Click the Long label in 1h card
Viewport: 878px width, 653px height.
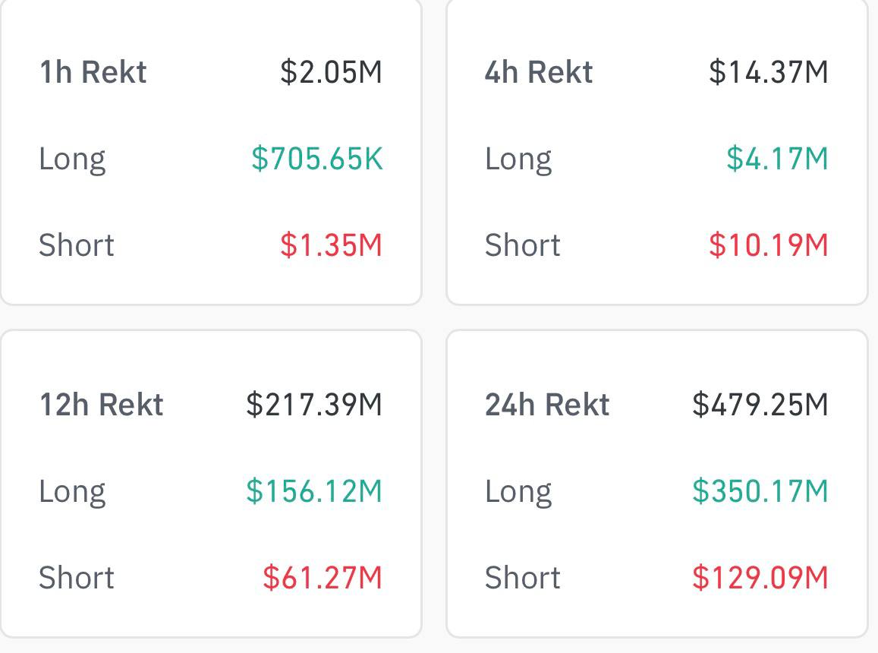click(72, 159)
